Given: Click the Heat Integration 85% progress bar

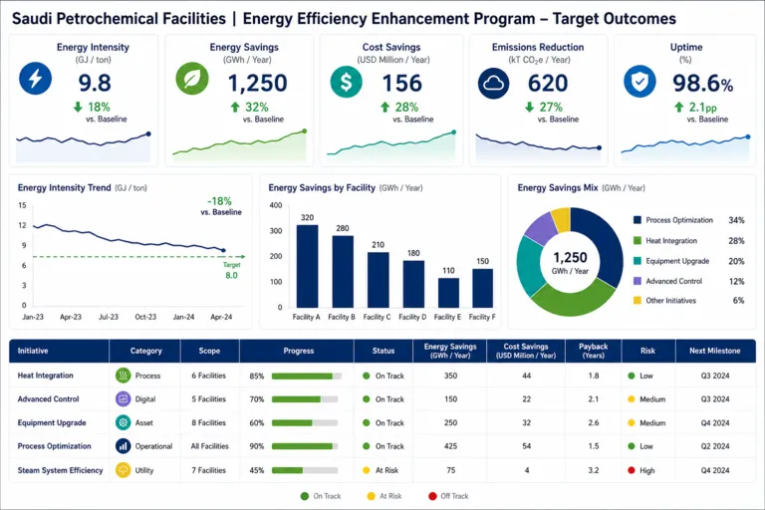Looking at the screenshot, I should click(307, 377).
